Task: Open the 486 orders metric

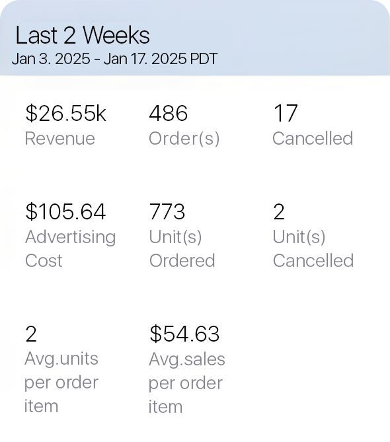Action: (169, 114)
